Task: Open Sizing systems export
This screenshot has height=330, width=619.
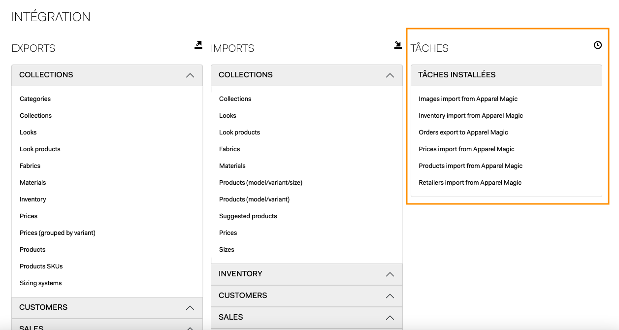Action: tap(41, 283)
